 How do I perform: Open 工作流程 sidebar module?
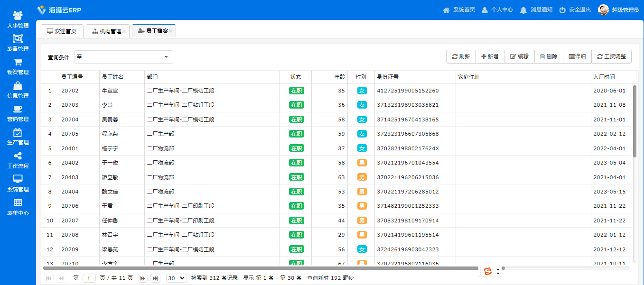click(x=18, y=160)
